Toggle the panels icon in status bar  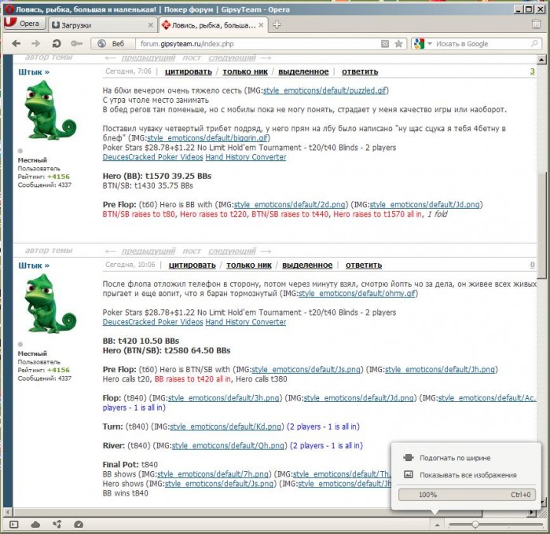[x=13, y=525]
